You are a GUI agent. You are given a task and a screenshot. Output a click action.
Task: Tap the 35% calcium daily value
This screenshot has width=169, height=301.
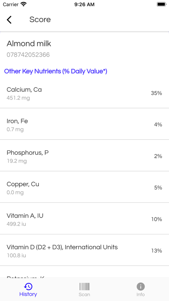coord(156,93)
